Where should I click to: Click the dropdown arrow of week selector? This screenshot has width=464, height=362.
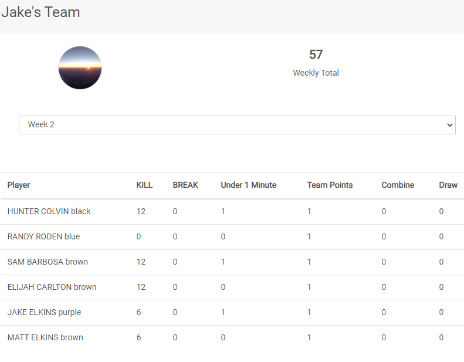[450, 125]
